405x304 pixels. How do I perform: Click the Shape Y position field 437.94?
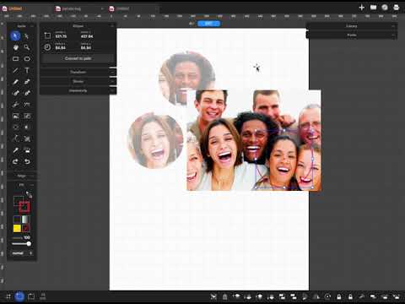coord(87,36)
